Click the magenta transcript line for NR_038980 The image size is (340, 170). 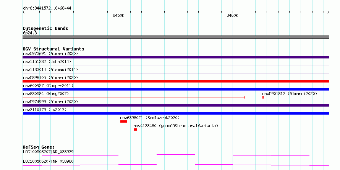(x=176, y=165)
